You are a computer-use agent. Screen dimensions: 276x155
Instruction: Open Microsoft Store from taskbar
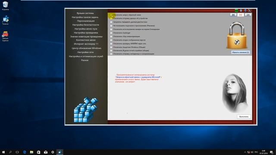pyautogui.click(x=38, y=152)
